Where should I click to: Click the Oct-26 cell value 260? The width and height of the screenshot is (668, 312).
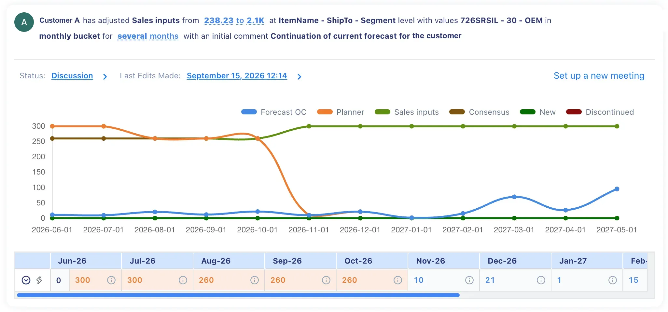[350, 280]
